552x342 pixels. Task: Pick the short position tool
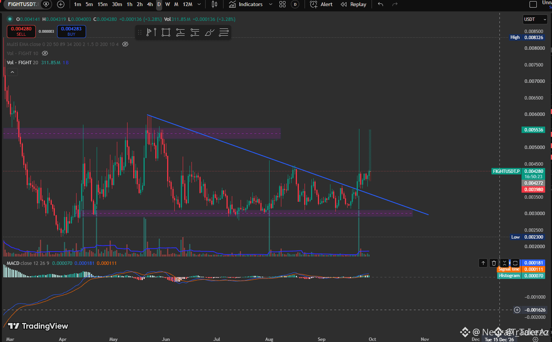coord(195,32)
